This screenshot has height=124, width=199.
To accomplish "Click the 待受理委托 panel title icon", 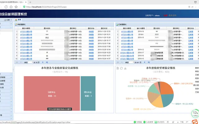I will pyautogui.click(x=16, y=24).
